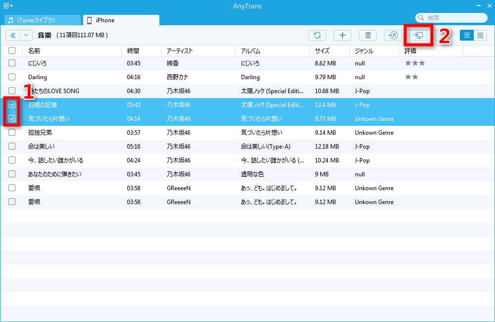Image resolution: width=495 pixels, height=322 pixels.
Task: Sort by the アーティスト column header
Action: [198, 51]
